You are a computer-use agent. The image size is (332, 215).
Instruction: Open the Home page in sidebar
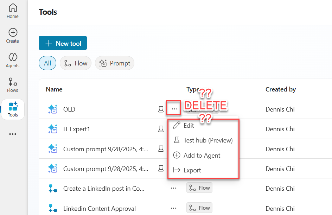pos(13,11)
